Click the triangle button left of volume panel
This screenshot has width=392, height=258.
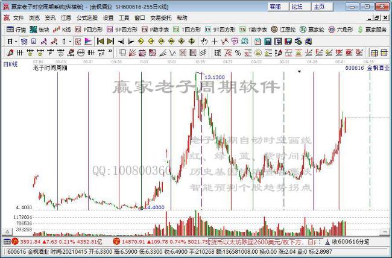pos(7,232)
